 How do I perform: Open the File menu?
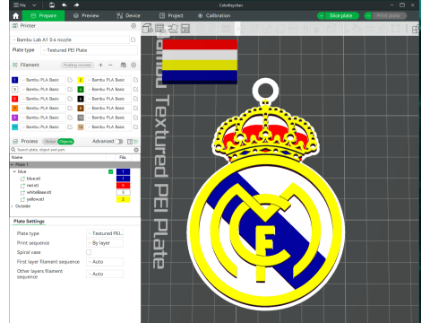click(20, 5)
